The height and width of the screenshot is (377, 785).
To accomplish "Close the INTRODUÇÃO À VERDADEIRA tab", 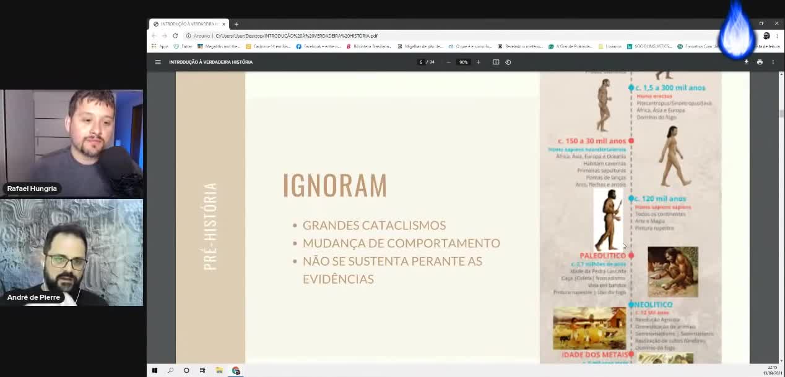I will 223,24.
